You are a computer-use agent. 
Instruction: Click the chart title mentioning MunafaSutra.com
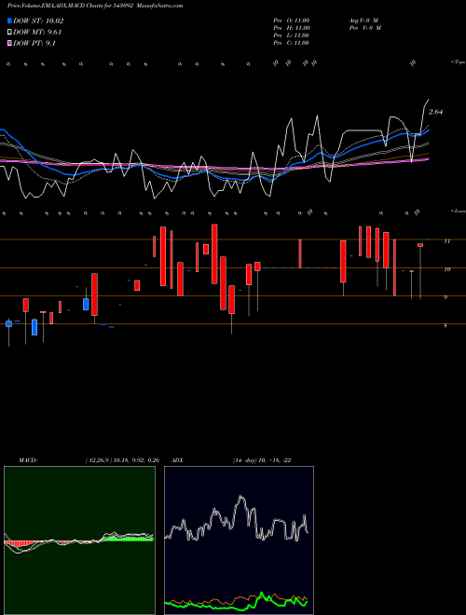[x=95, y=6]
